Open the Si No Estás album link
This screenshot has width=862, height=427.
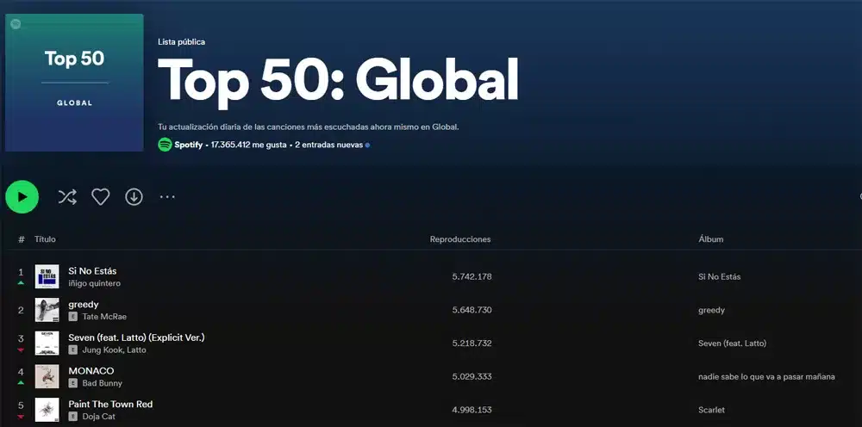point(719,276)
